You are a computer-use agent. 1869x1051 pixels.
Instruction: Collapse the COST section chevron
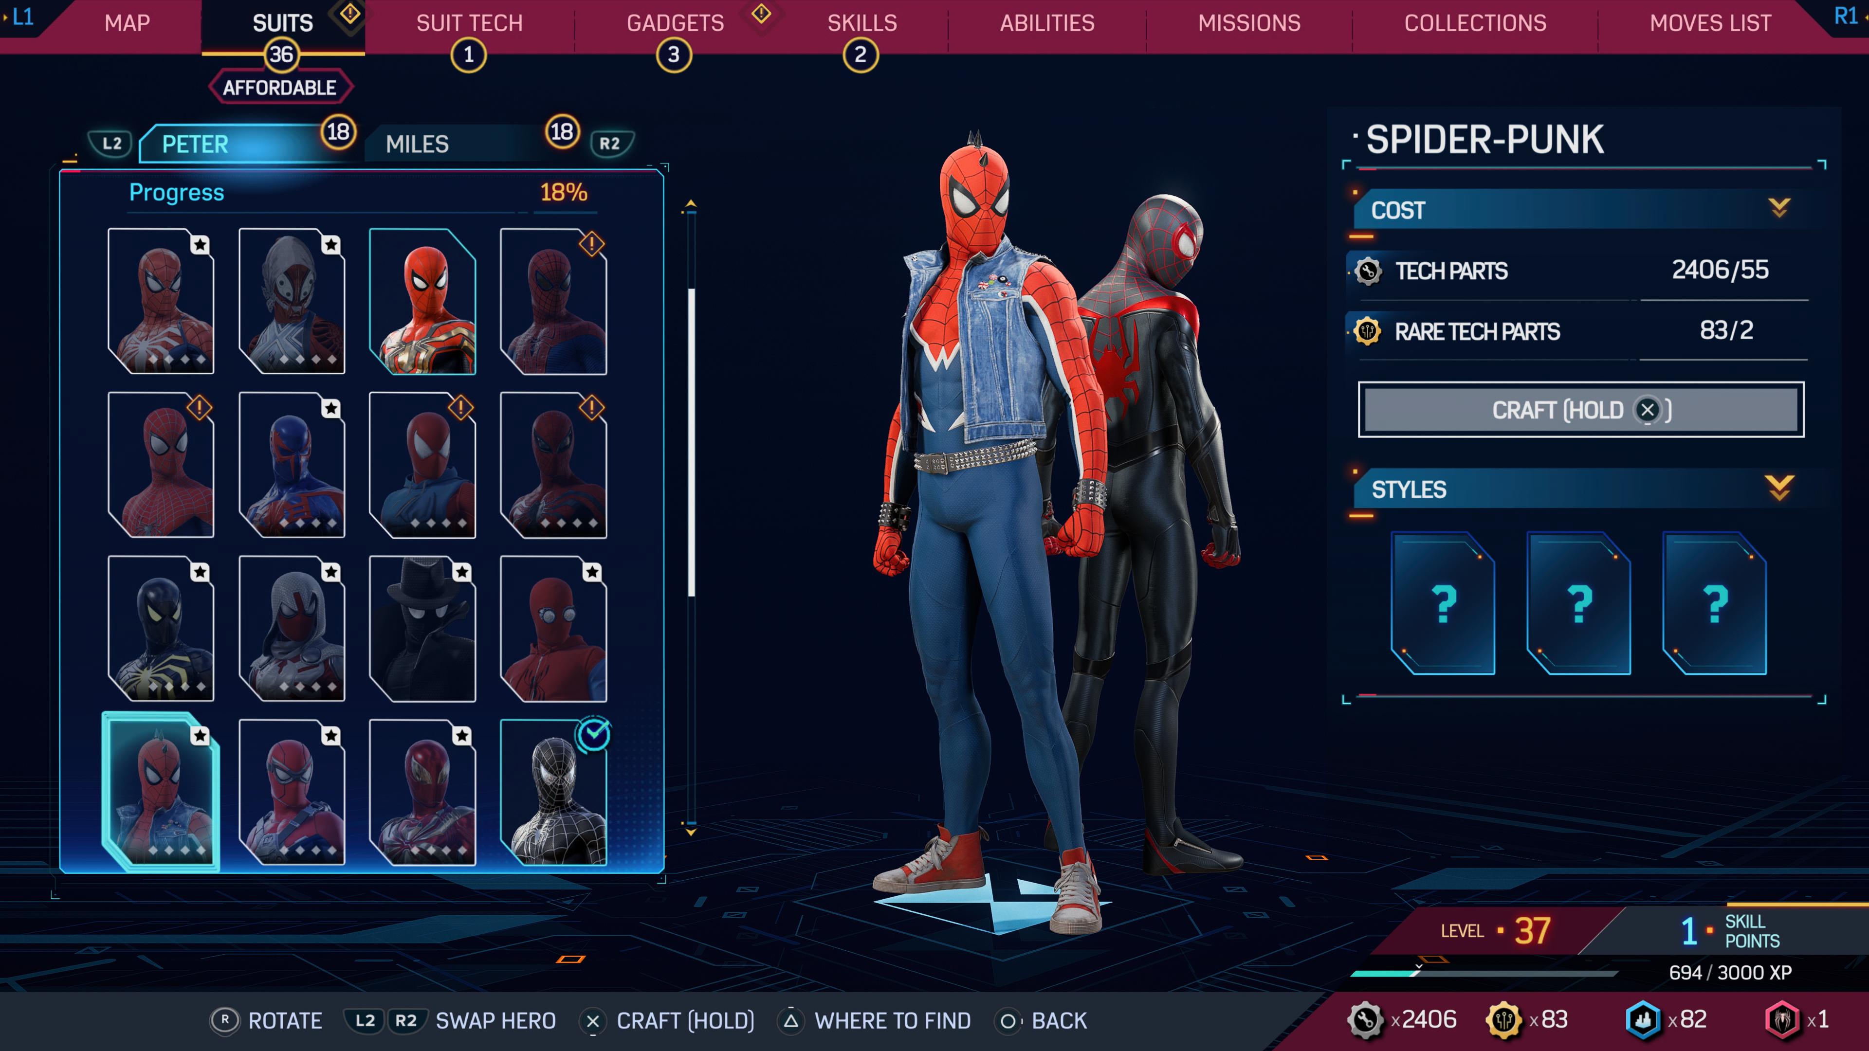pyautogui.click(x=1779, y=209)
